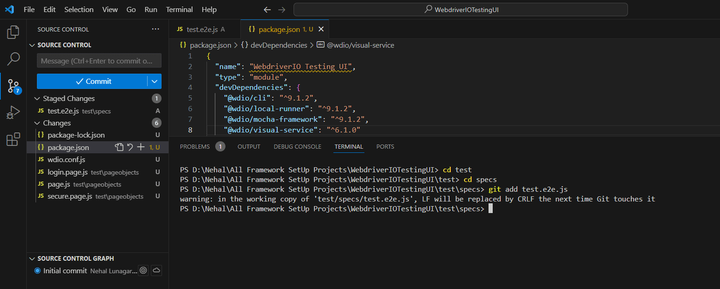Click the Staged Changes count badge 1
The width and height of the screenshot is (720, 289).
pos(157,98)
